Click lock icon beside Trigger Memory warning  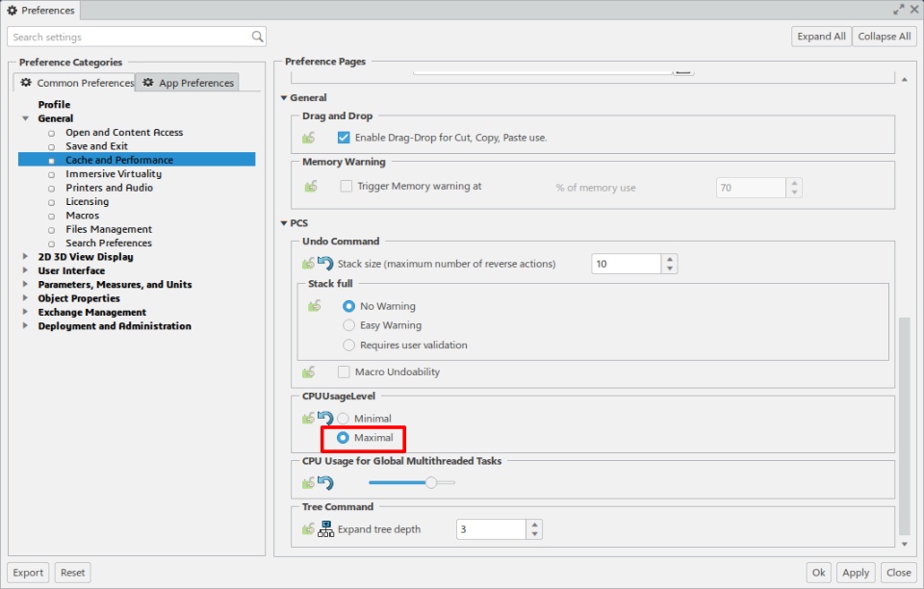[311, 186]
